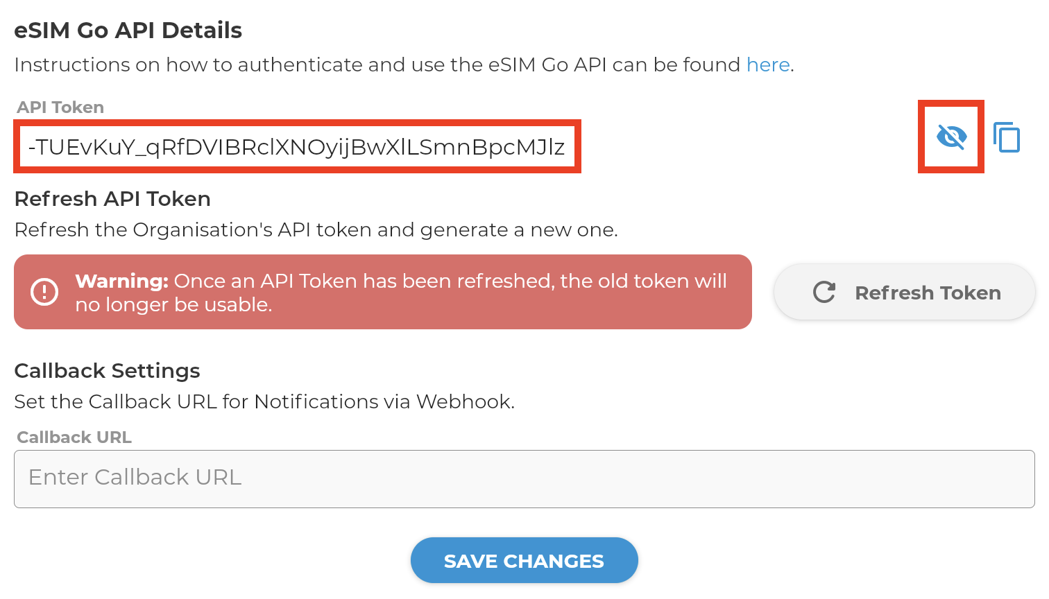Click the 'API Token' field label
This screenshot has height=599, width=1049.
click(60, 107)
